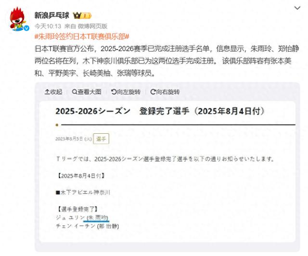
Task: Open hashtag #朱雨玲签约日本T联赛俱乐部#
Action: [x=82, y=37]
